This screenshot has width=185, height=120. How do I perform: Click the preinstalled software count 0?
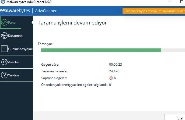110,85
